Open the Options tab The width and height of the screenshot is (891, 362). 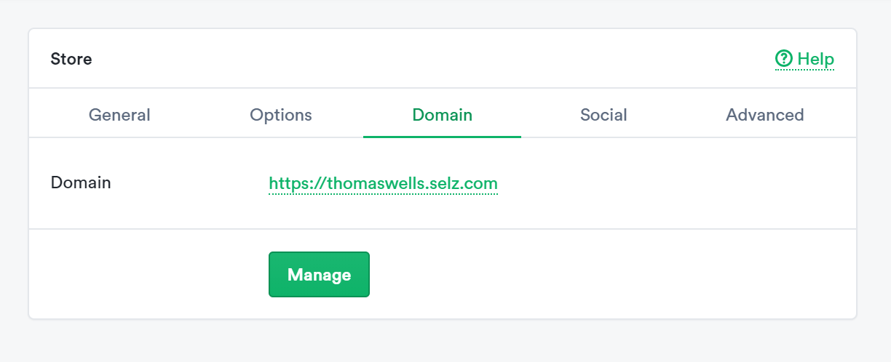280,115
